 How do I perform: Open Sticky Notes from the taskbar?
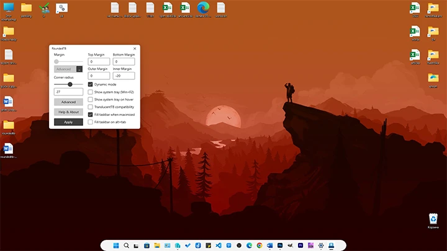tap(209, 245)
